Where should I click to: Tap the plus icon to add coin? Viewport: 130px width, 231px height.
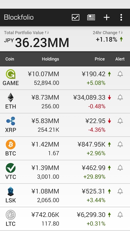[x=106, y=17]
